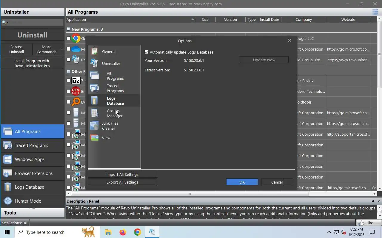
Task: Click the Everything search program icon
Action: [x=76, y=102]
